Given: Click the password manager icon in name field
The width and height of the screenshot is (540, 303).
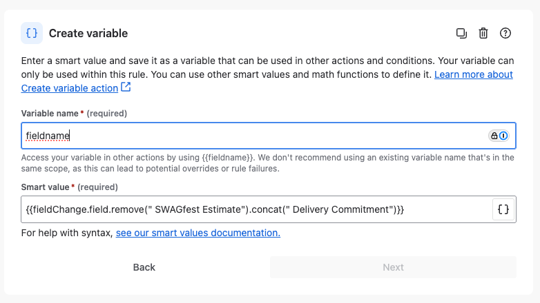Looking at the screenshot, I should point(499,136).
